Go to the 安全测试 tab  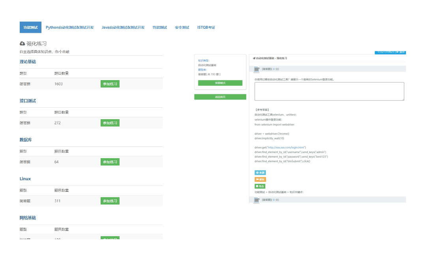point(182,28)
